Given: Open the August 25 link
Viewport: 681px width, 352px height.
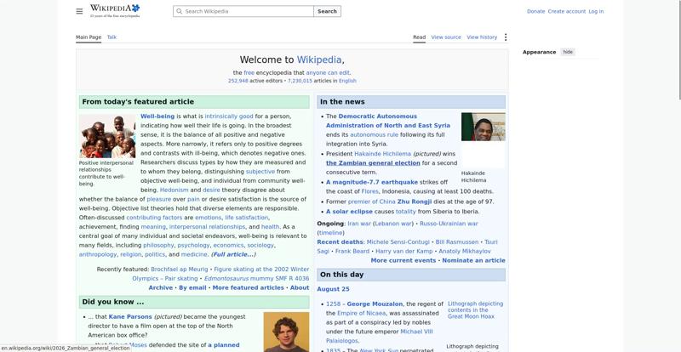Looking at the screenshot, I should tap(333, 289).
